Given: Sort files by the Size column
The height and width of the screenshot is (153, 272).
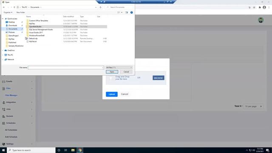Looking at the screenshot, I should tap(99, 17).
